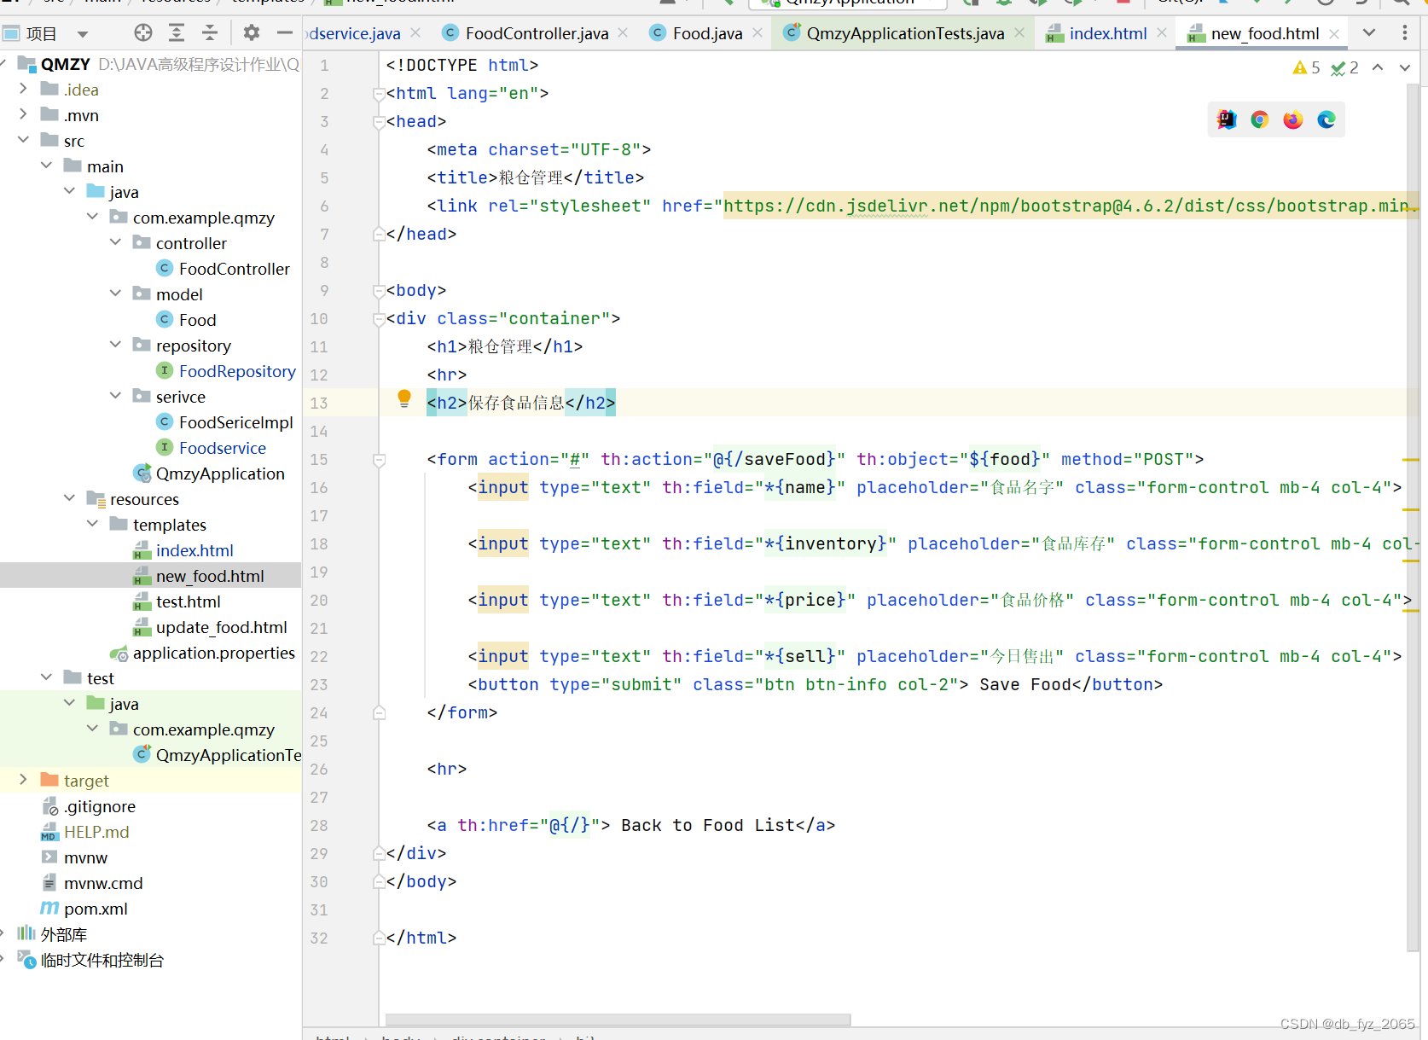1428x1040 pixels.
Task: Open index.html in templates folder
Action: 183,550
